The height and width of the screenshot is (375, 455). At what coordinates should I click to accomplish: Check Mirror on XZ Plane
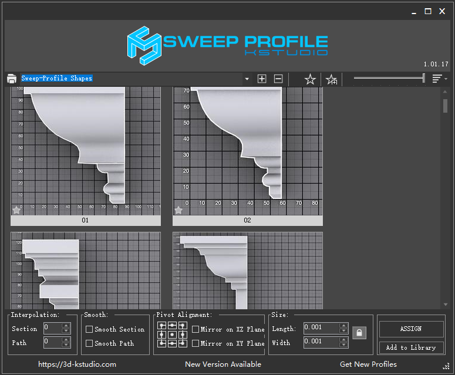(x=196, y=329)
